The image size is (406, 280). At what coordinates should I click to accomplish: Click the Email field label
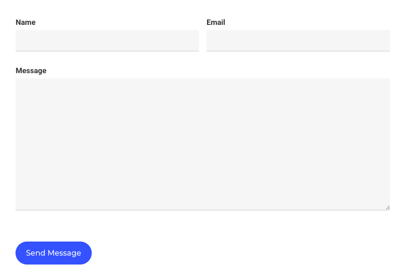[216, 23]
